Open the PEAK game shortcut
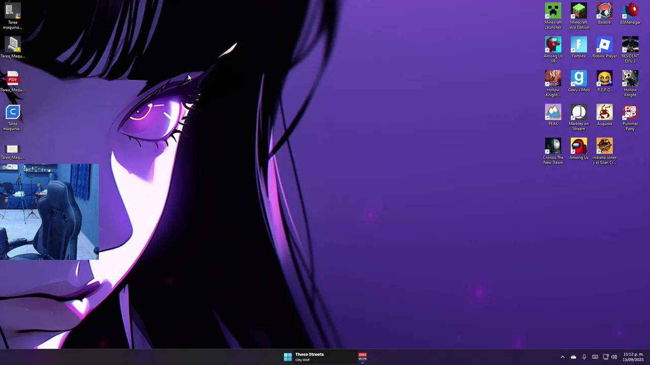 click(x=553, y=115)
